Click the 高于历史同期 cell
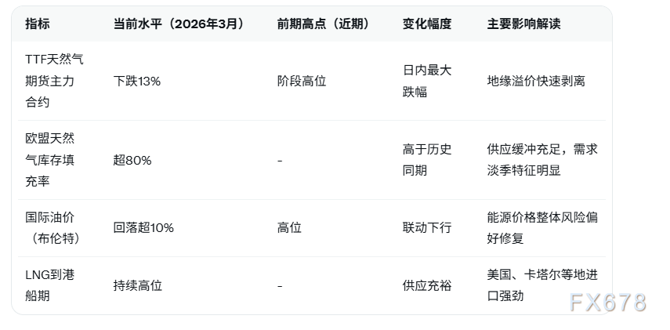Viewport: 670px width, 330px height. click(427, 160)
